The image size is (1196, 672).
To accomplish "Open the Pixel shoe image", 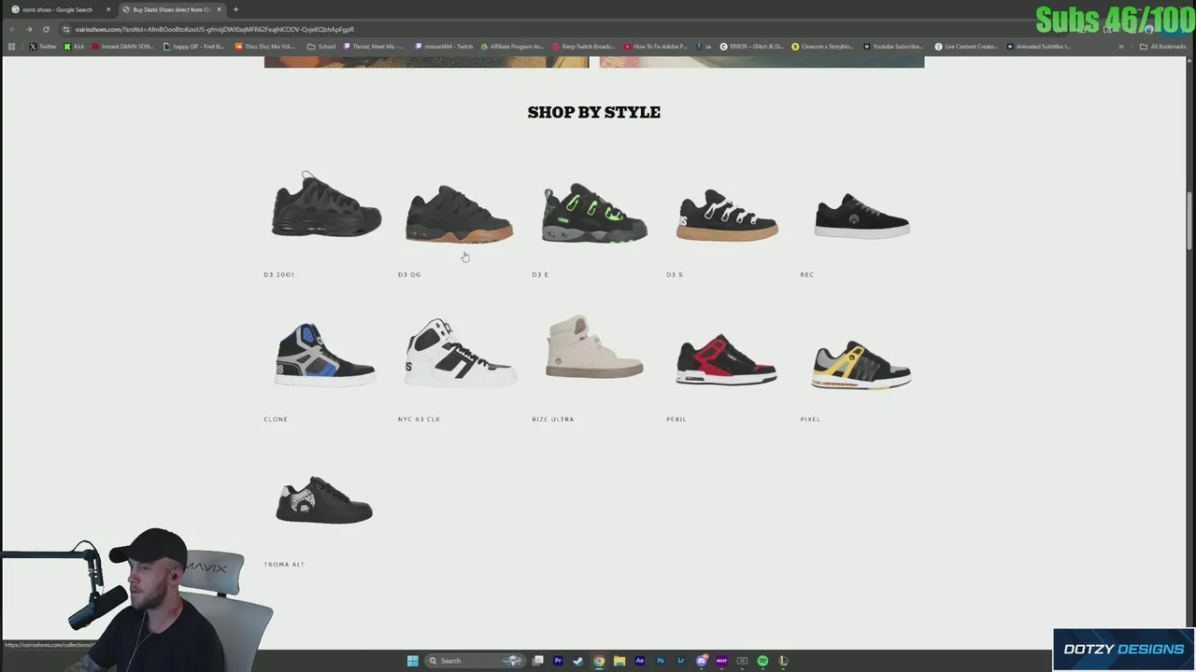I will (x=861, y=364).
